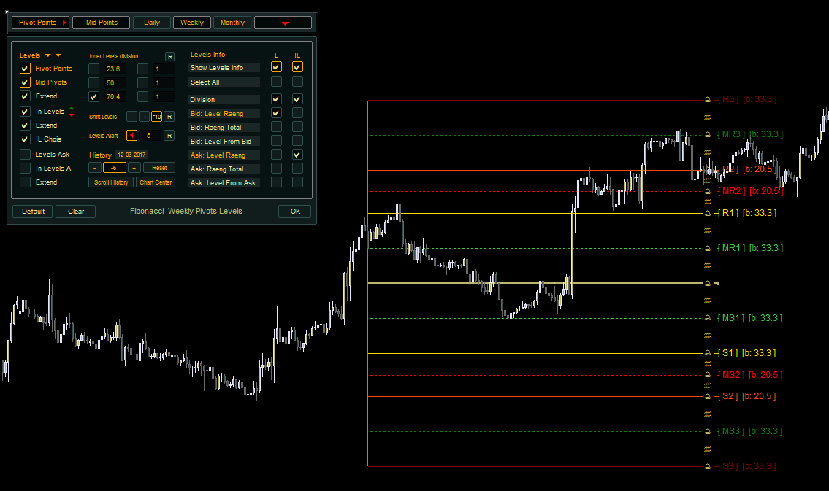This screenshot has height=491, width=829.
Task: Enable the Levels Ask checkbox
Action: tap(25, 155)
